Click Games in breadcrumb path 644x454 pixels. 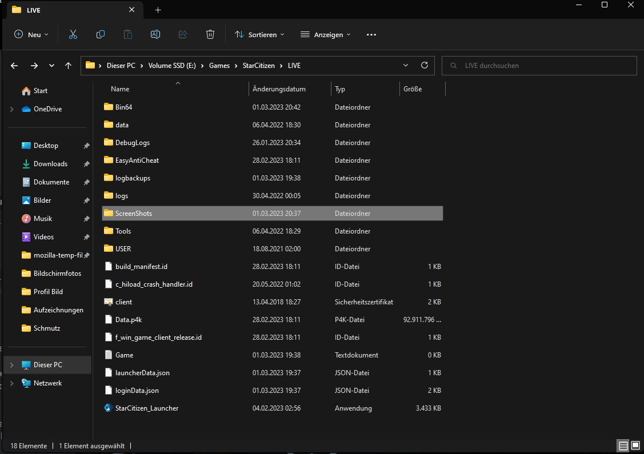219,66
